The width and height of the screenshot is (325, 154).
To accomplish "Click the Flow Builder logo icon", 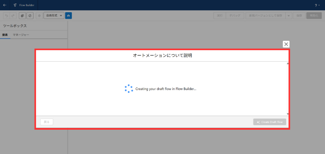I will pos(15,5).
